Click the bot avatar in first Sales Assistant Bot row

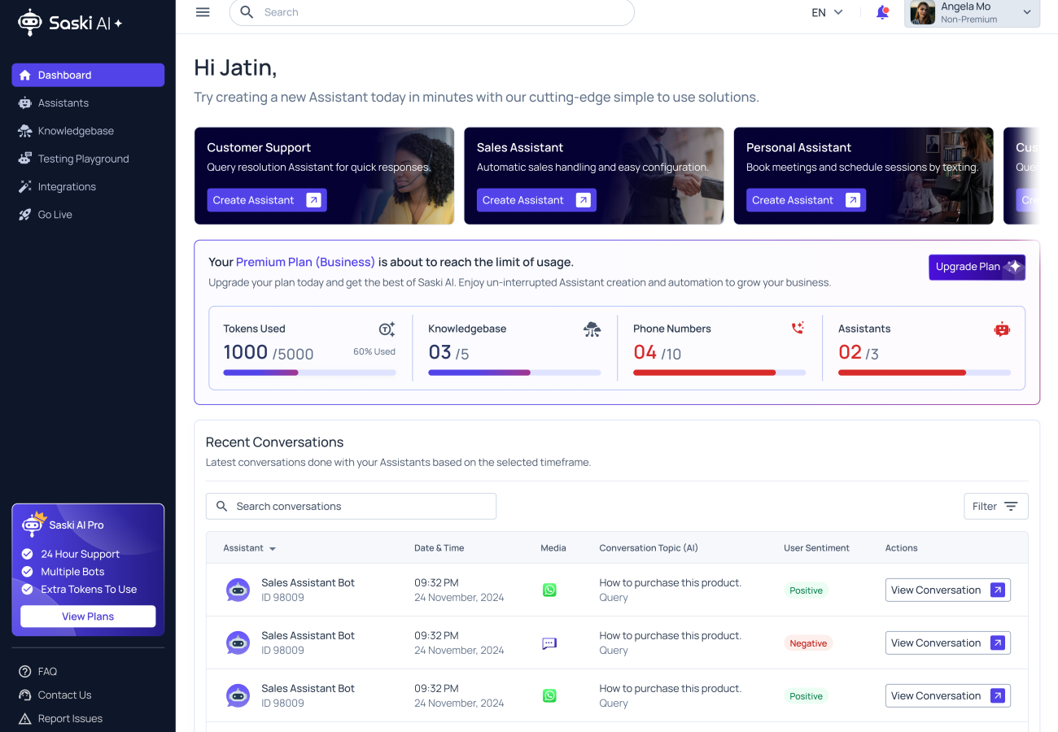coord(238,590)
